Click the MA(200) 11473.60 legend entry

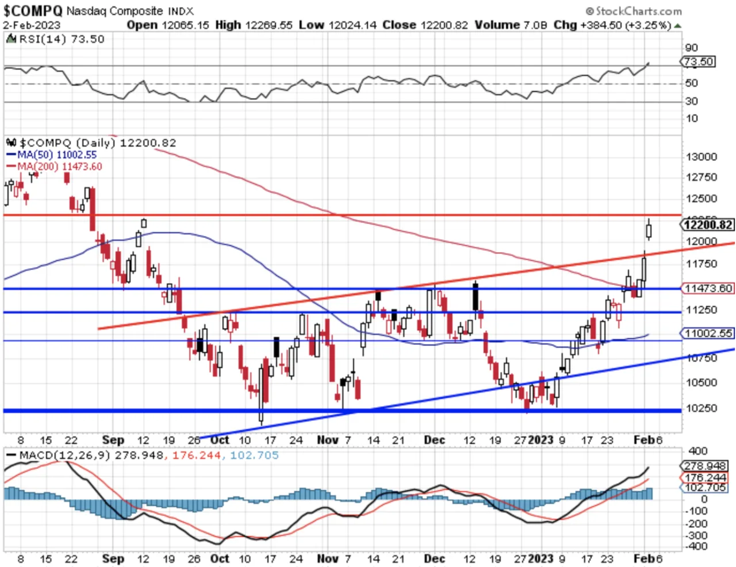[54, 166]
